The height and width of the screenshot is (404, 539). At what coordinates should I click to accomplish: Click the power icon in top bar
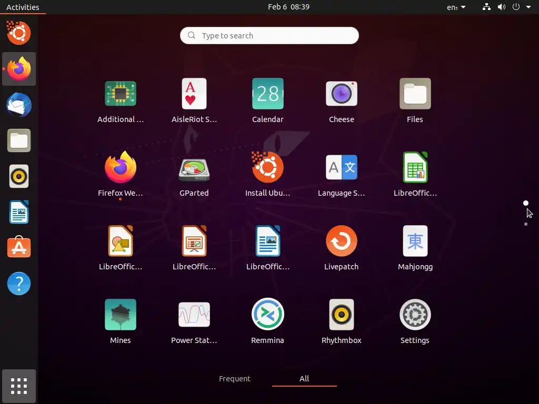coord(516,7)
